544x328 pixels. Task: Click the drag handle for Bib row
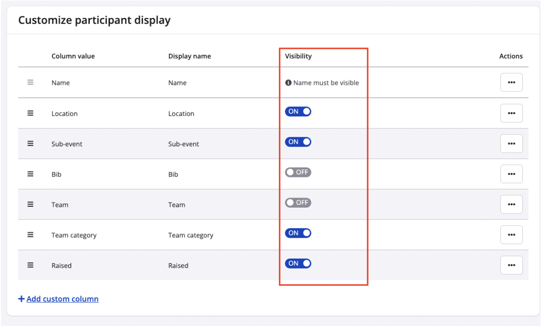pos(30,174)
